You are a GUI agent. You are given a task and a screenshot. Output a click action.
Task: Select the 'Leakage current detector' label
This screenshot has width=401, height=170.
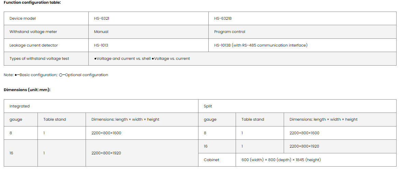click(x=33, y=45)
